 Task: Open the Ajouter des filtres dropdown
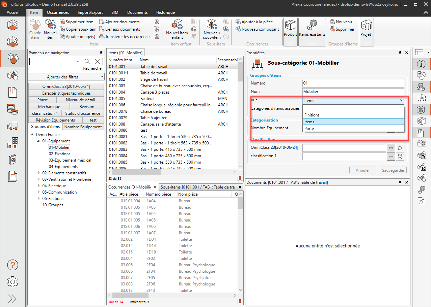(66, 77)
